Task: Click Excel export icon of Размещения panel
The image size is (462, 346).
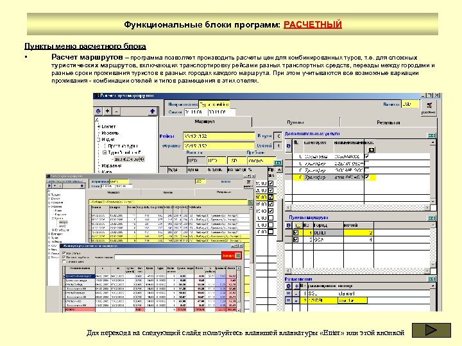Action: [432, 279]
